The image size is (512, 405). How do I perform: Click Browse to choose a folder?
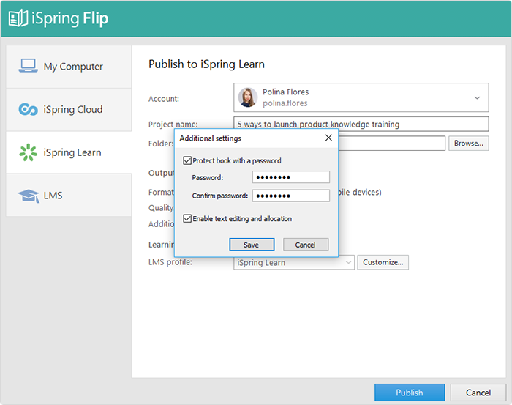(469, 143)
